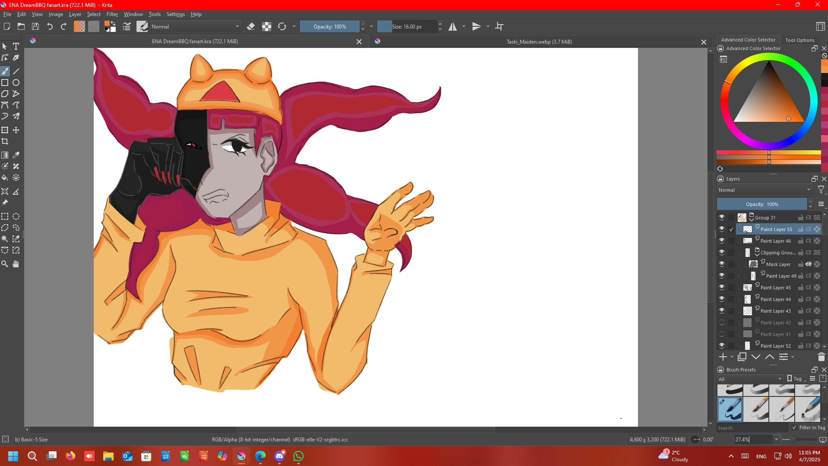Image resolution: width=828 pixels, height=466 pixels.
Task: Select the Contiguous Selection magic wand tool
Action: [5, 239]
